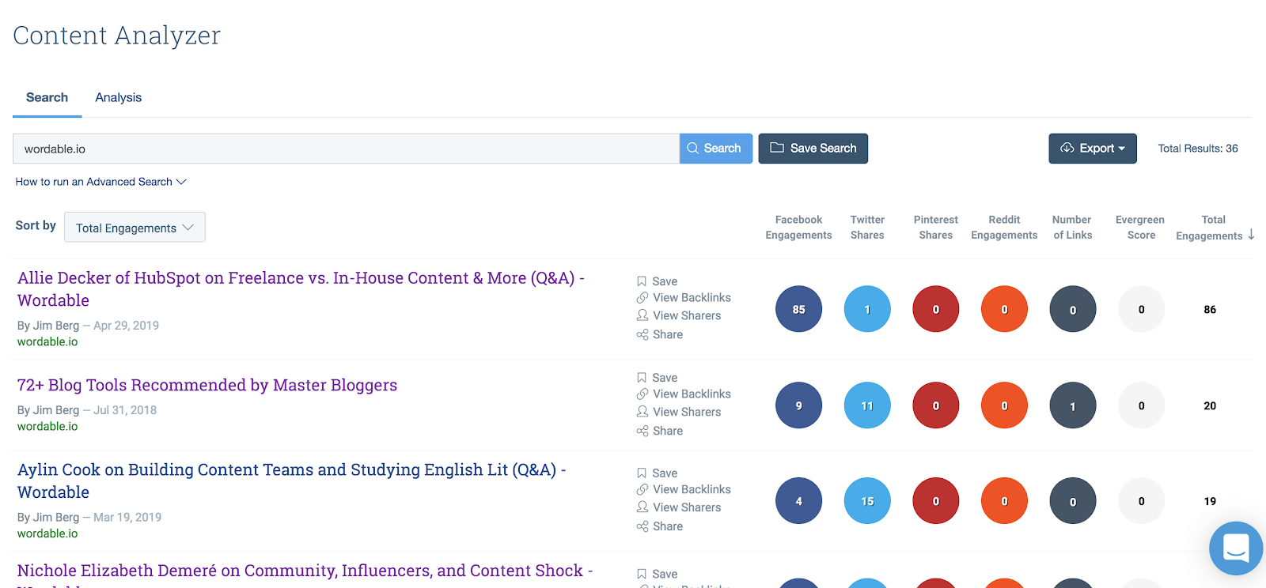1266x588 pixels.
Task: Click View Sharers icon for 72+ Blog Tools article
Action: coord(642,412)
